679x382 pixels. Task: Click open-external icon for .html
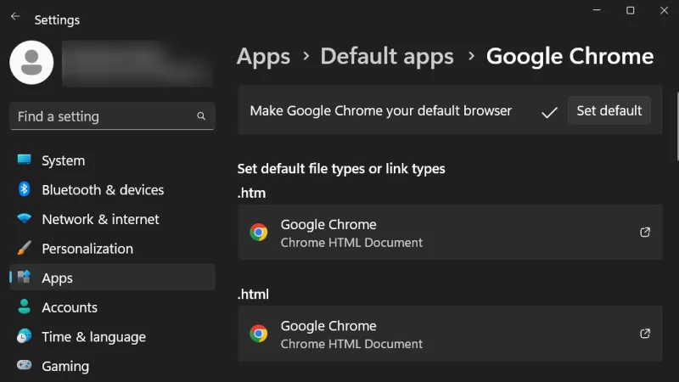tap(645, 334)
